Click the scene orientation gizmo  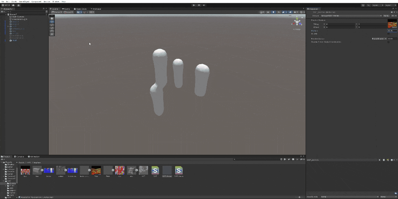pyautogui.click(x=297, y=23)
